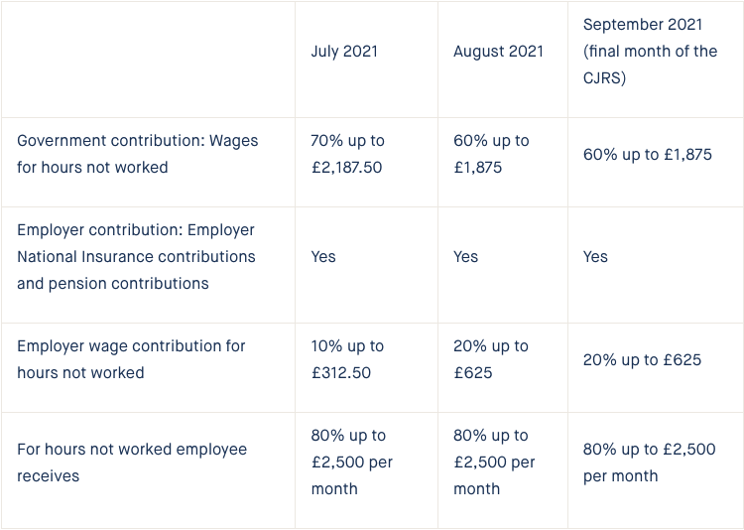Select the 70% up to £2,187.50 cell
The height and width of the screenshot is (530, 744).
tap(347, 154)
